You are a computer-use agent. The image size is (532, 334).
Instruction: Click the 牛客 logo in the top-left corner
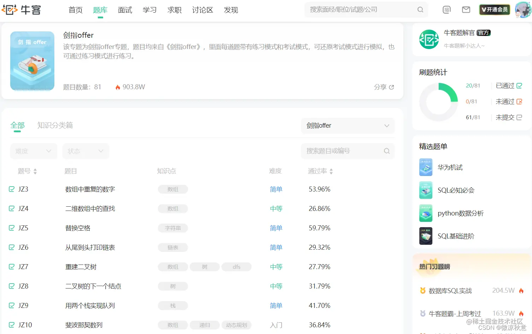22,10
